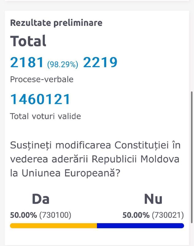Click the large "Total" heading
The width and height of the screenshot is (194, 246).
click(x=28, y=41)
